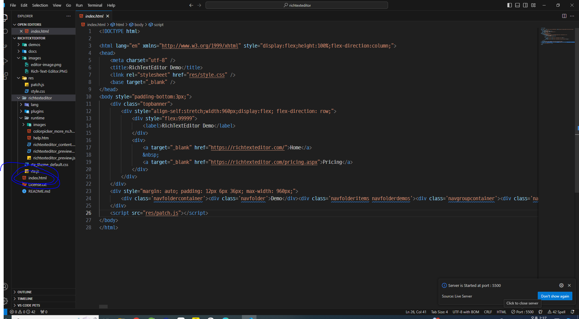This screenshot has width=579, height=319.
Task: Open Extensions view icon
Action: [5, 76]
